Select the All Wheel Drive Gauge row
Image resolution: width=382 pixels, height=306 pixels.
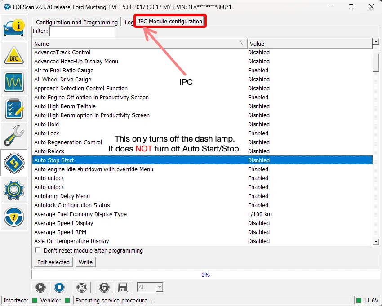coord(202,80)
